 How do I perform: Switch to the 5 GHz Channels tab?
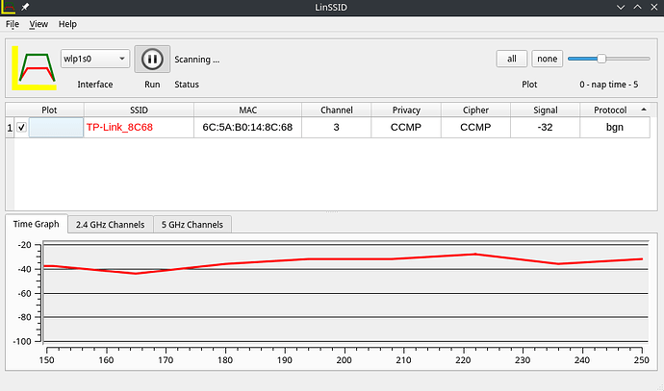click(191, 225)
